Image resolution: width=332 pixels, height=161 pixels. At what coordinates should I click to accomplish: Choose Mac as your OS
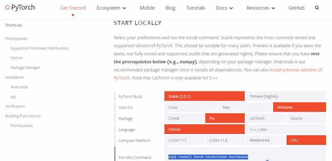coord(245,107)
